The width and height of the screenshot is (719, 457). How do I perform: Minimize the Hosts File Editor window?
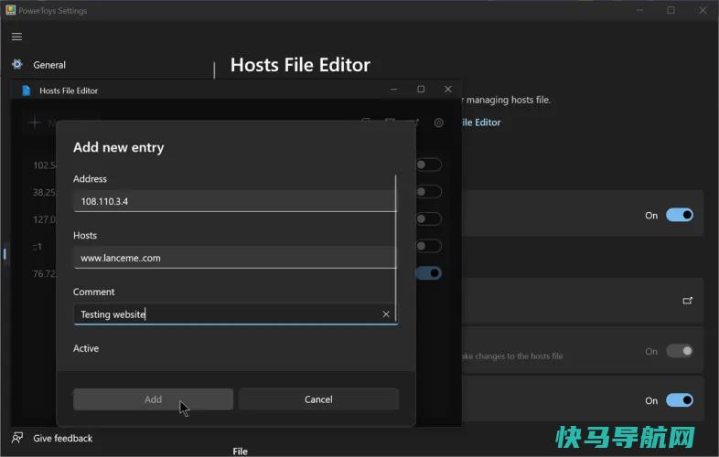(394, 89)
